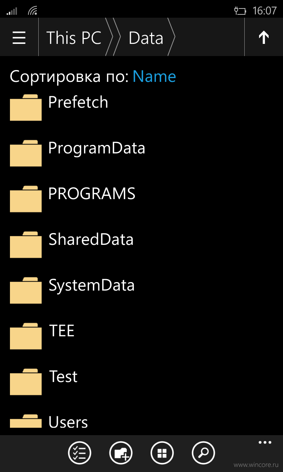
Task: Tap the battery status icon
Action: point(240,11)
